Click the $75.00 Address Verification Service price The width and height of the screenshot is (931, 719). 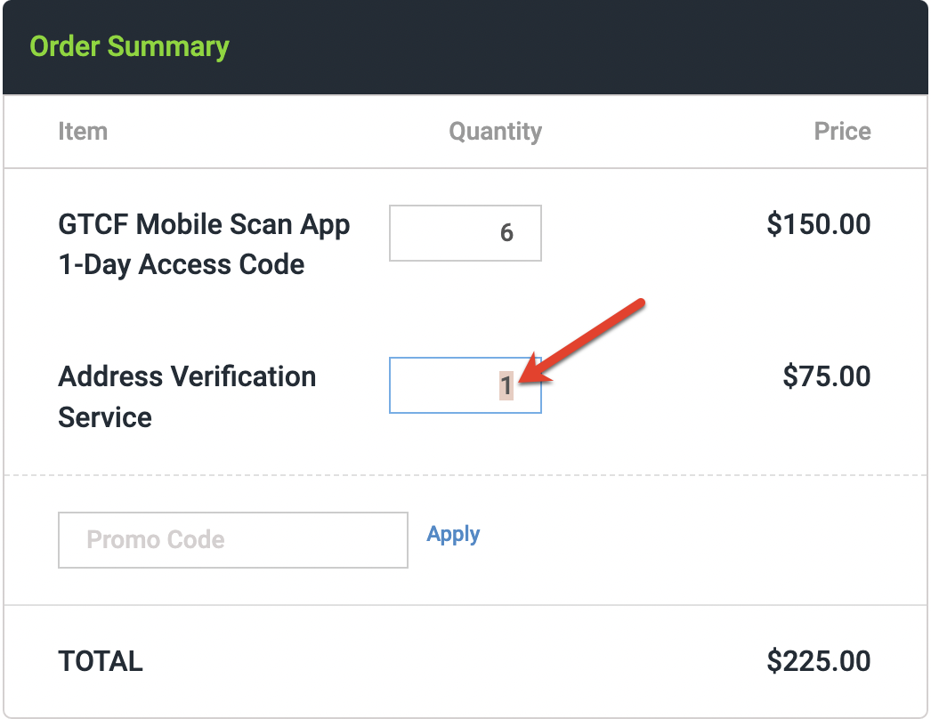tap(825, 376)
